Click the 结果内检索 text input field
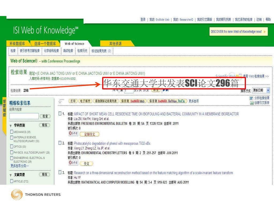274x205 pixels. (24, 116)
